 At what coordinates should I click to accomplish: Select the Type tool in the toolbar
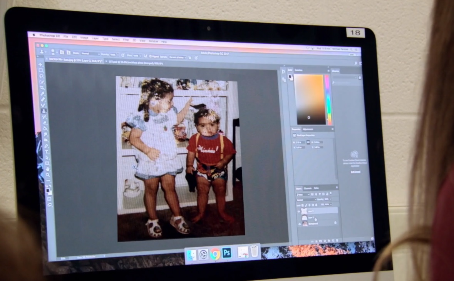[x=47, y=151]
